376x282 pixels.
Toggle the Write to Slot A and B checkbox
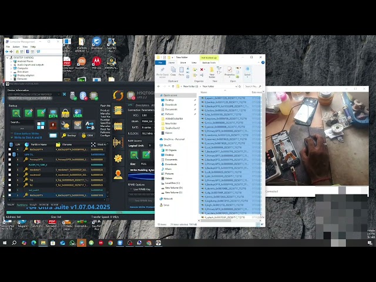pos(12,137)
